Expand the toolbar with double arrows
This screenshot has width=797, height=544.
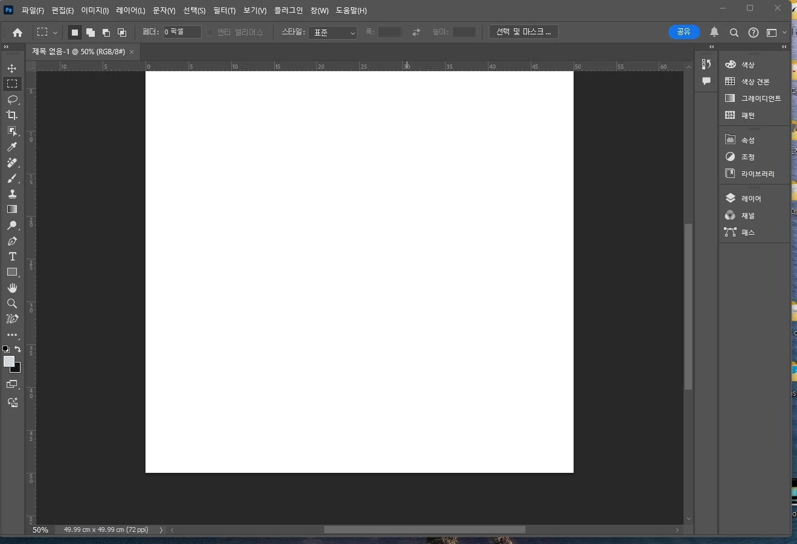tap(6, 46)
